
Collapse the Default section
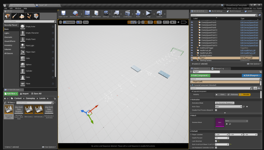pyautogui.click(x=191, y=131)
